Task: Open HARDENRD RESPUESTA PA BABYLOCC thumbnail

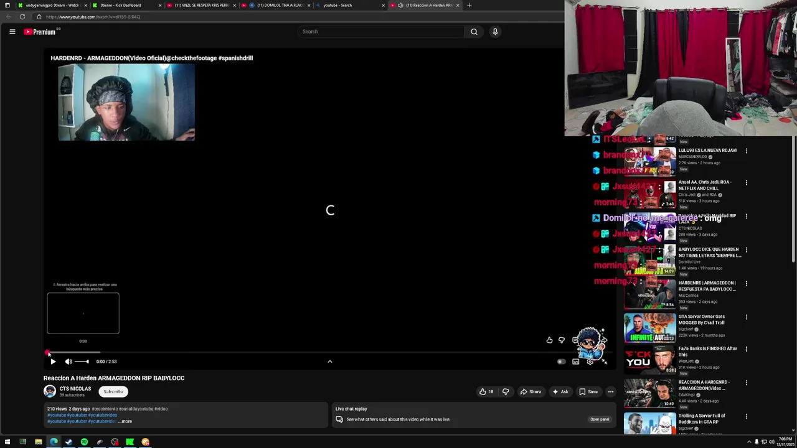Action: pyautogui.click(x=650, y=294)
